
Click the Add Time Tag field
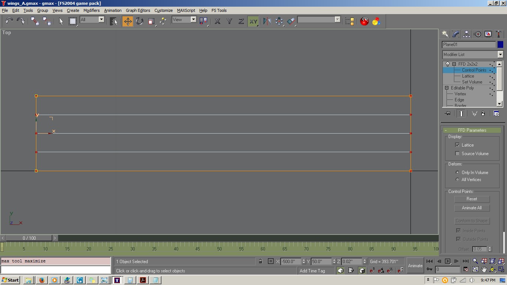tap(316, 271)
